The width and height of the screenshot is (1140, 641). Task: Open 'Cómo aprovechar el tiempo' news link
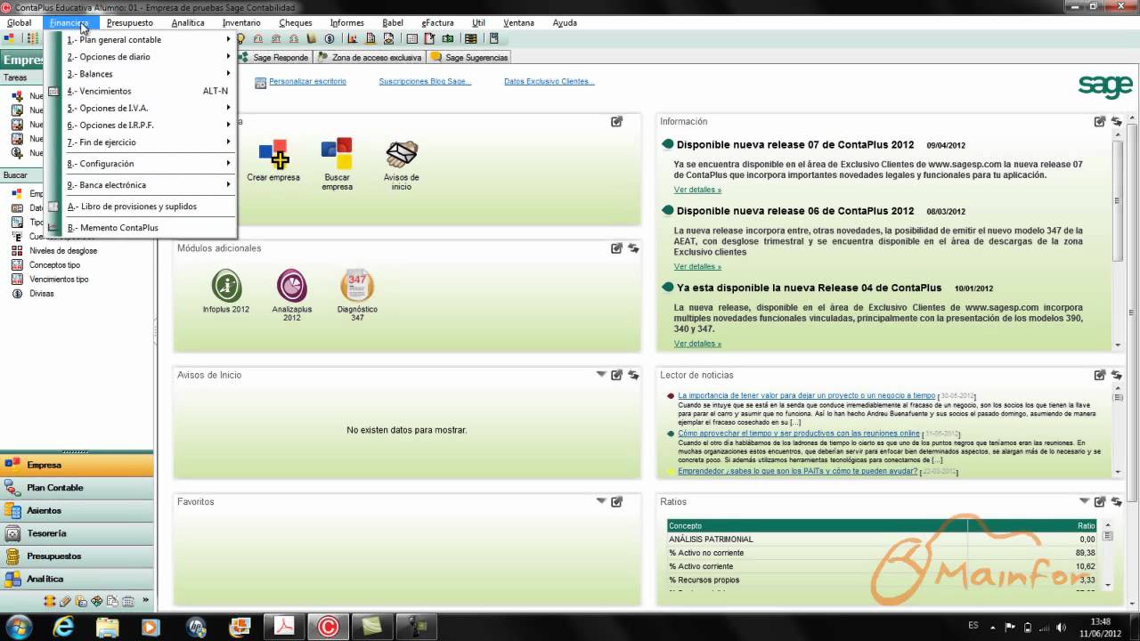point(798,434)
